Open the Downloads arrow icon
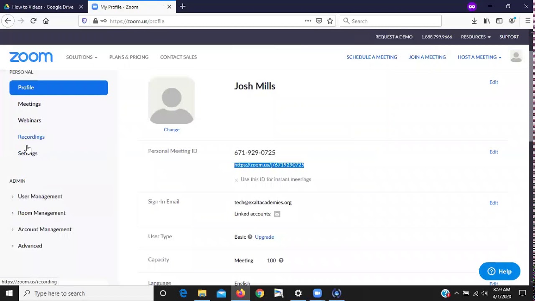 click(x=474, y=21)
